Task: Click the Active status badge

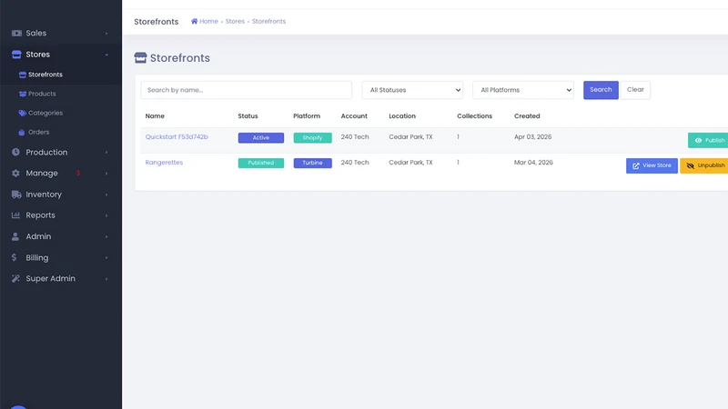Action: coord(261,138)
